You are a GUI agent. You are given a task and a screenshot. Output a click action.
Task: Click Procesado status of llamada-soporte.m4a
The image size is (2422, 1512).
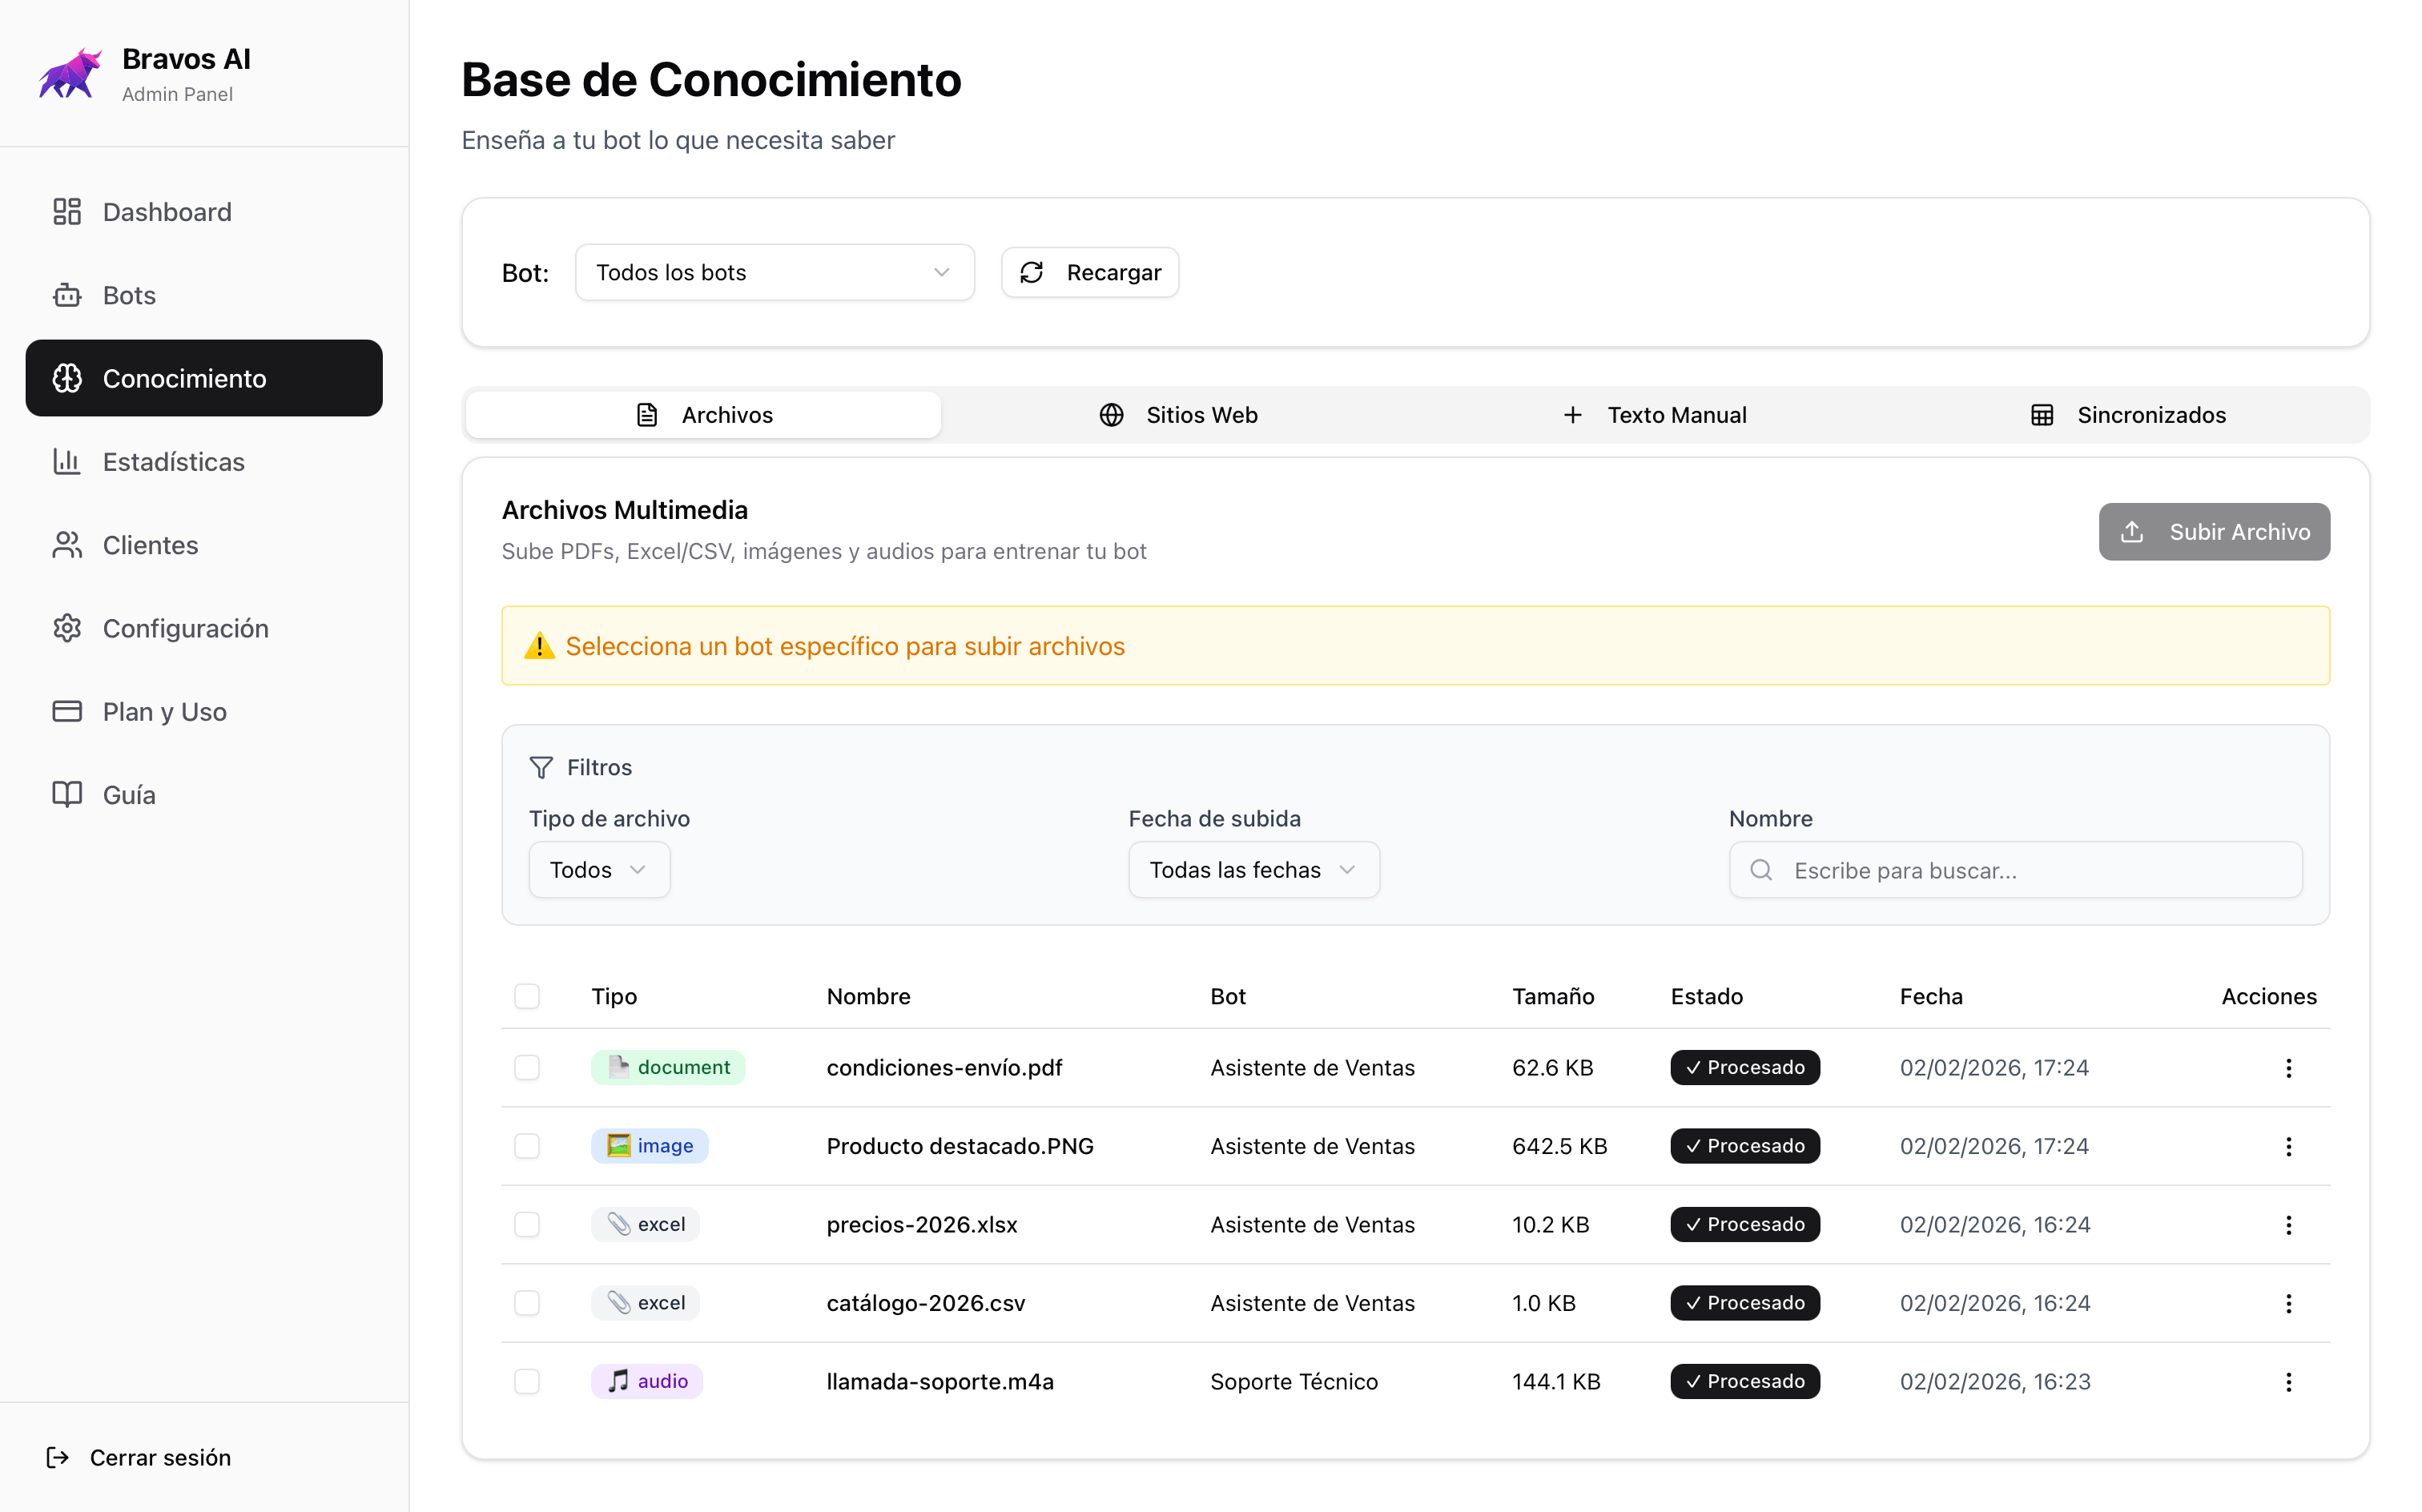[1744, 1381]
